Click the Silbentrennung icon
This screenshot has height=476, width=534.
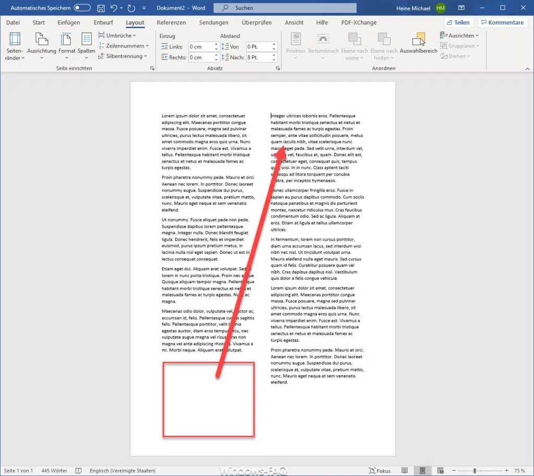[124, 56]
